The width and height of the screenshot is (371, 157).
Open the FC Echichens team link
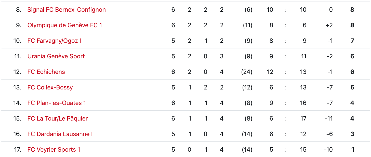pos(46,72)
